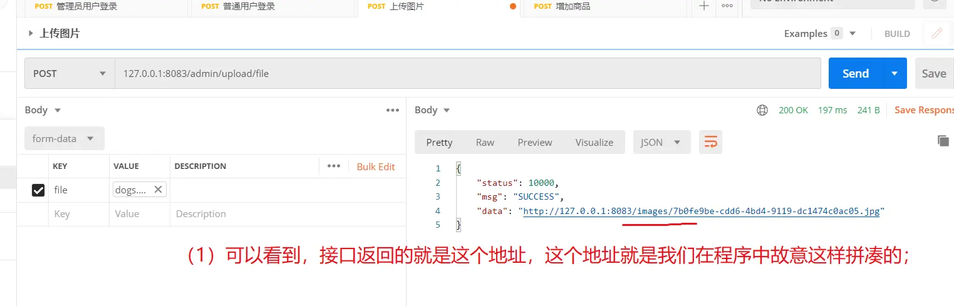The image size is (954, 306).
Task: Click the empty Key input field
Action: [x=78, y=213]
